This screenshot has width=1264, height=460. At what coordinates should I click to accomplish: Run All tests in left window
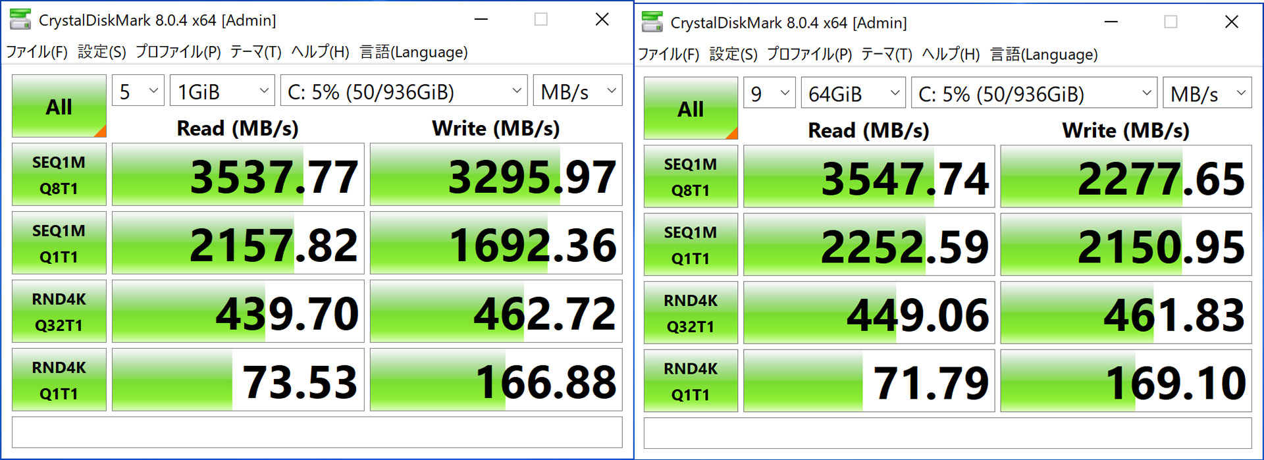(x=59, y=106)
